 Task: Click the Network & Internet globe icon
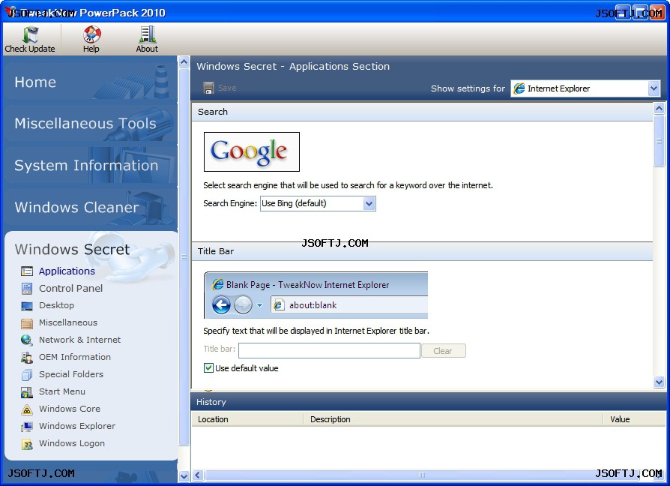tap(27, 340)
